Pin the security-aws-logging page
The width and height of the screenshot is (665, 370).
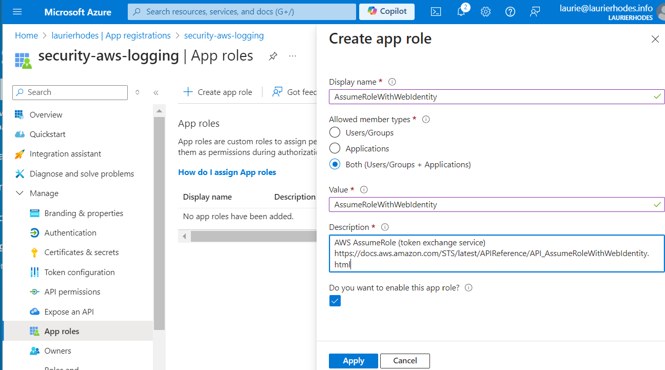[x=273, y=56]
